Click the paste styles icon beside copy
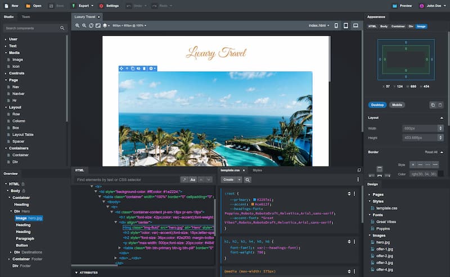450x277 pixels. [440, 105]
